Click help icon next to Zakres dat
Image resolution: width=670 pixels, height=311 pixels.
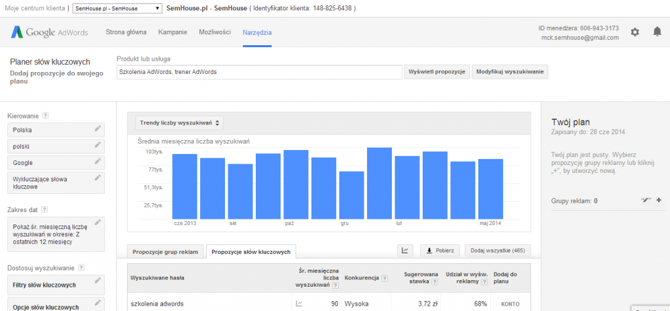[x=44, y=210]
